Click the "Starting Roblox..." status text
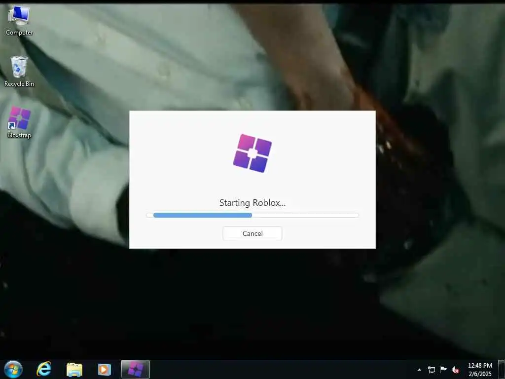505x379 pixels. click(x=252, y=203)
